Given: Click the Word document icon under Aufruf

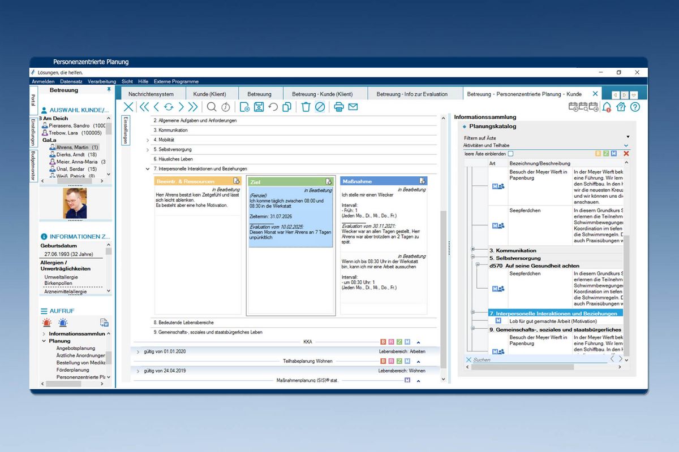Looking at the screenshot, I should click(104, 323).
